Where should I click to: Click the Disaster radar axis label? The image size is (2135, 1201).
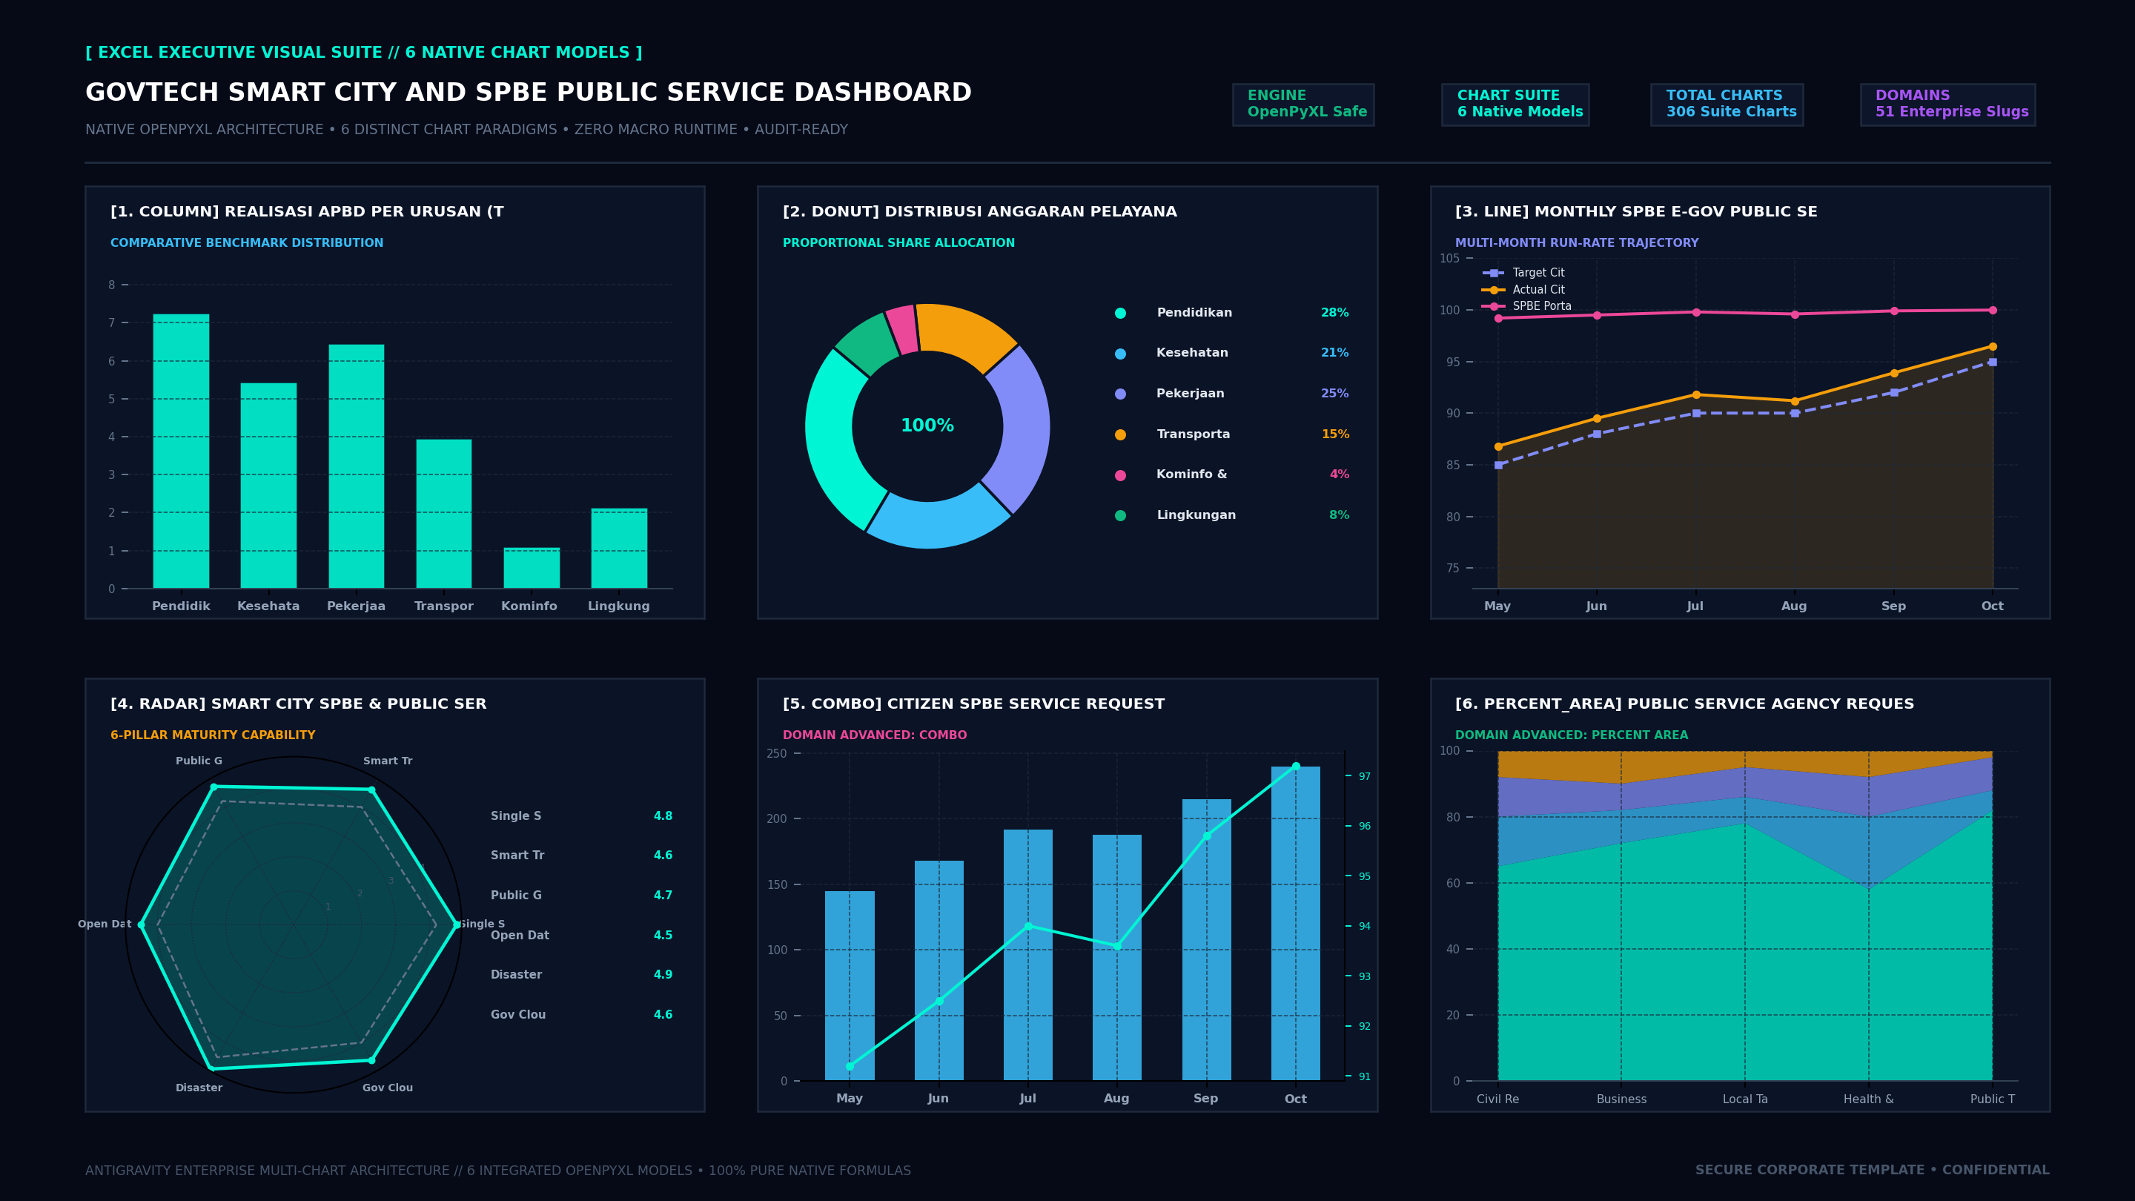click(x=199, y=1088)
